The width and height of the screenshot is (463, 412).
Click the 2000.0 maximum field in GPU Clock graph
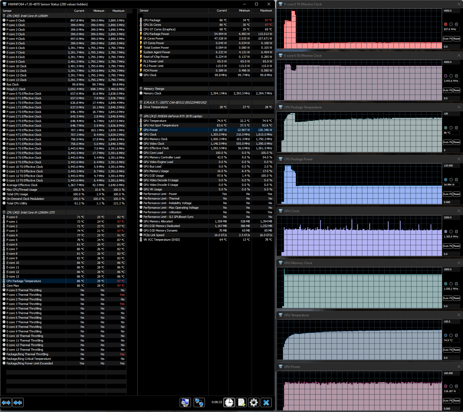(x=451, y=218)
